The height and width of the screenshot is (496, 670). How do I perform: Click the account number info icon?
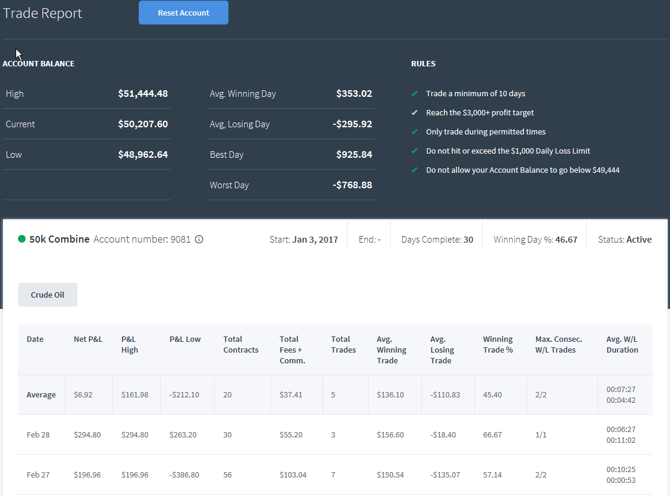coord(199,240)
